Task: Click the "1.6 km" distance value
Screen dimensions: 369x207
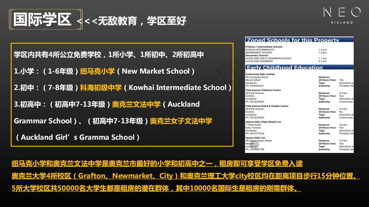Action: [323, 50]
